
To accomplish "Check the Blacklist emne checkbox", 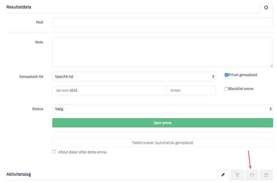I will coord(226,89).
